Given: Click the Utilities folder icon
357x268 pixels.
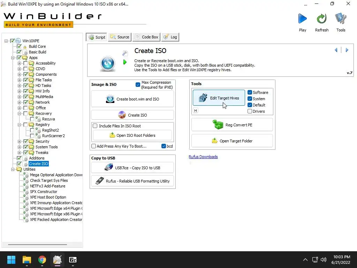Looking at the screenshot, I should [x=19, y=169].
